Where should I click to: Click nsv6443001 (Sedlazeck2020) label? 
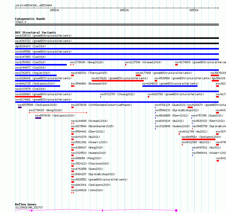[91, 185]
